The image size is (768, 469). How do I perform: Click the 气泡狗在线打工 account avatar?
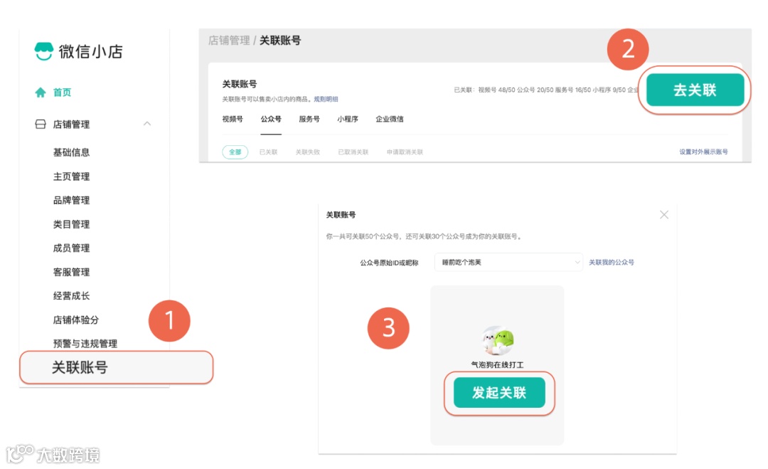(497, 340)
